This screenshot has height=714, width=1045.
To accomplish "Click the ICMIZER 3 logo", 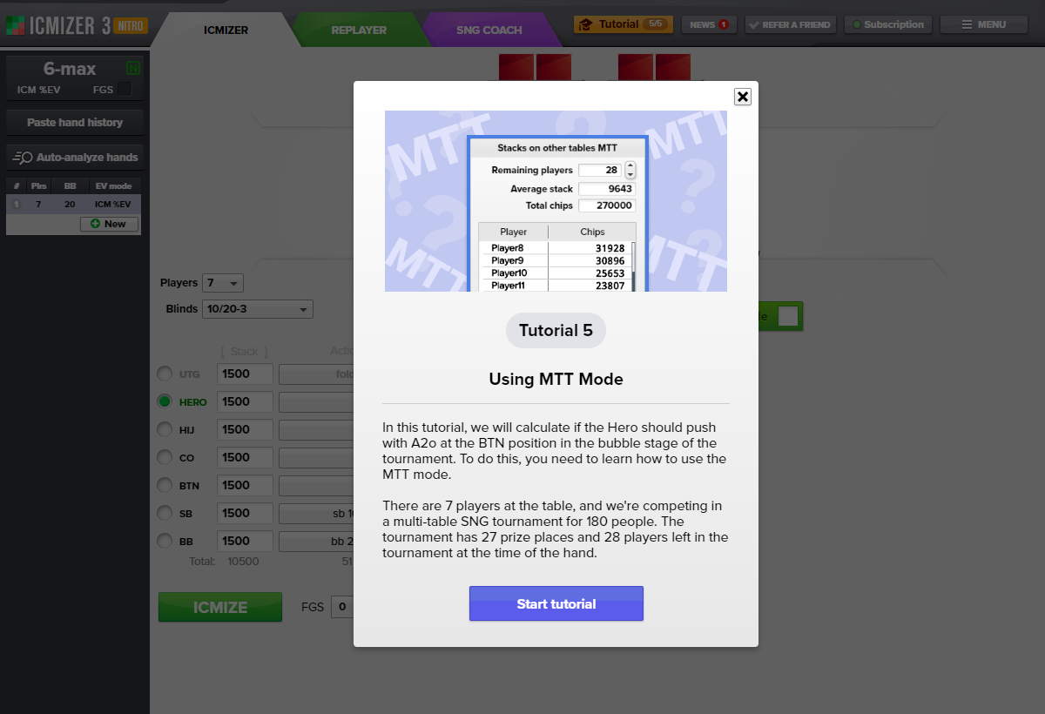I will coord(58,25).
